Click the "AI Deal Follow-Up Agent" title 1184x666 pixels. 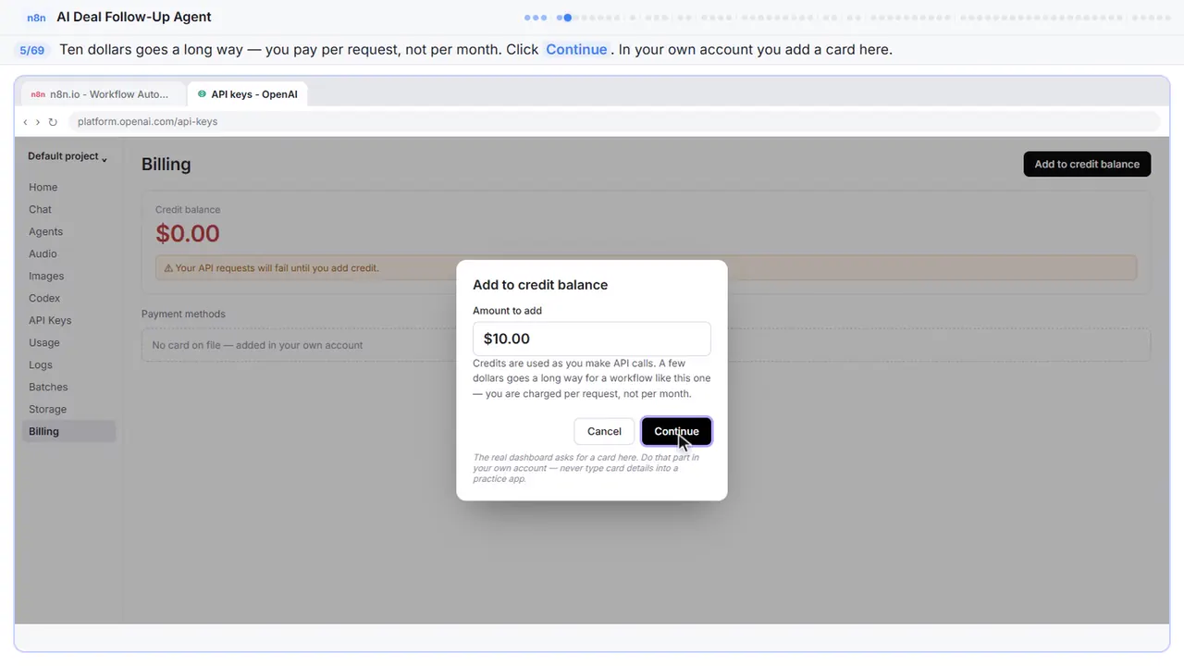[x=134, y=18]
